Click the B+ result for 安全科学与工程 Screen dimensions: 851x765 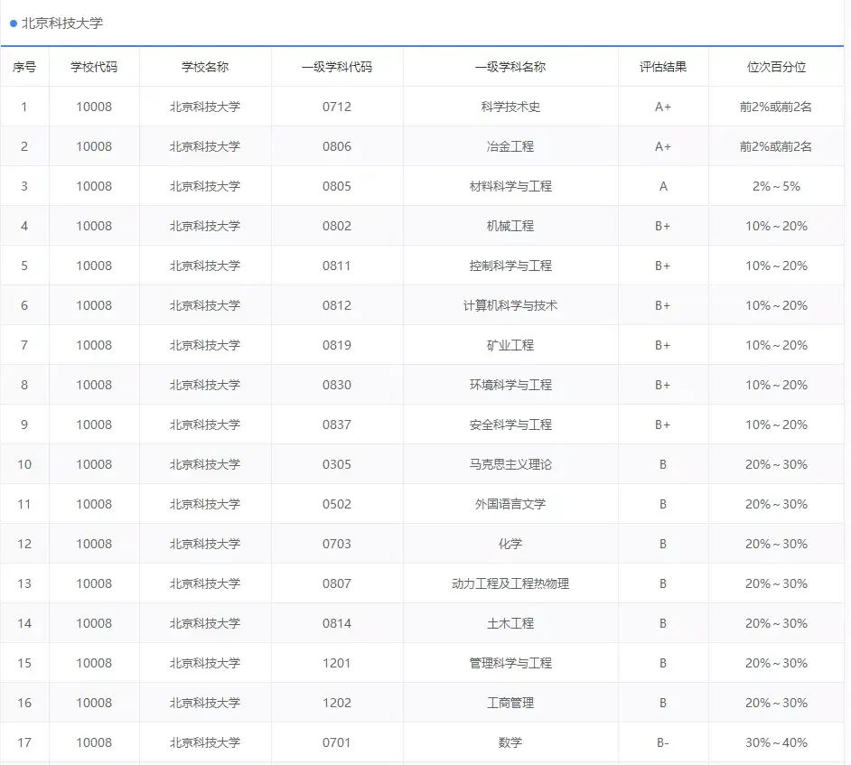point(663,424)
